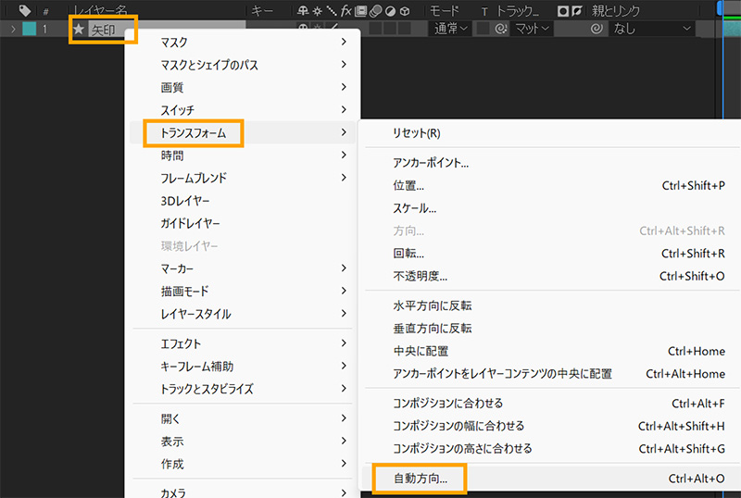The height and width of the screenshot is (498, 741).
Task: Click the レイヤー名 column header
Action: (x=100, y=10)
